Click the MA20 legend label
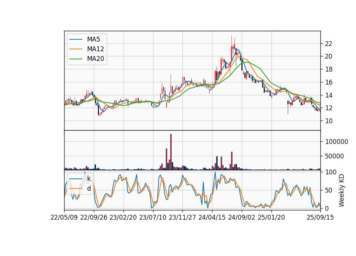The height and width of the screenshot is (256, 356). pos(95,59)
